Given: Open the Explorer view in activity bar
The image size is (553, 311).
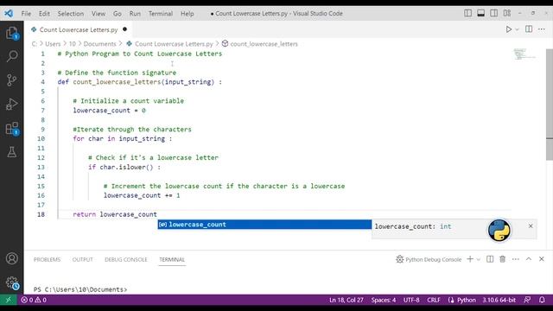Looking at the screenshot, I should pyautogui.click(x=11, y=33).
